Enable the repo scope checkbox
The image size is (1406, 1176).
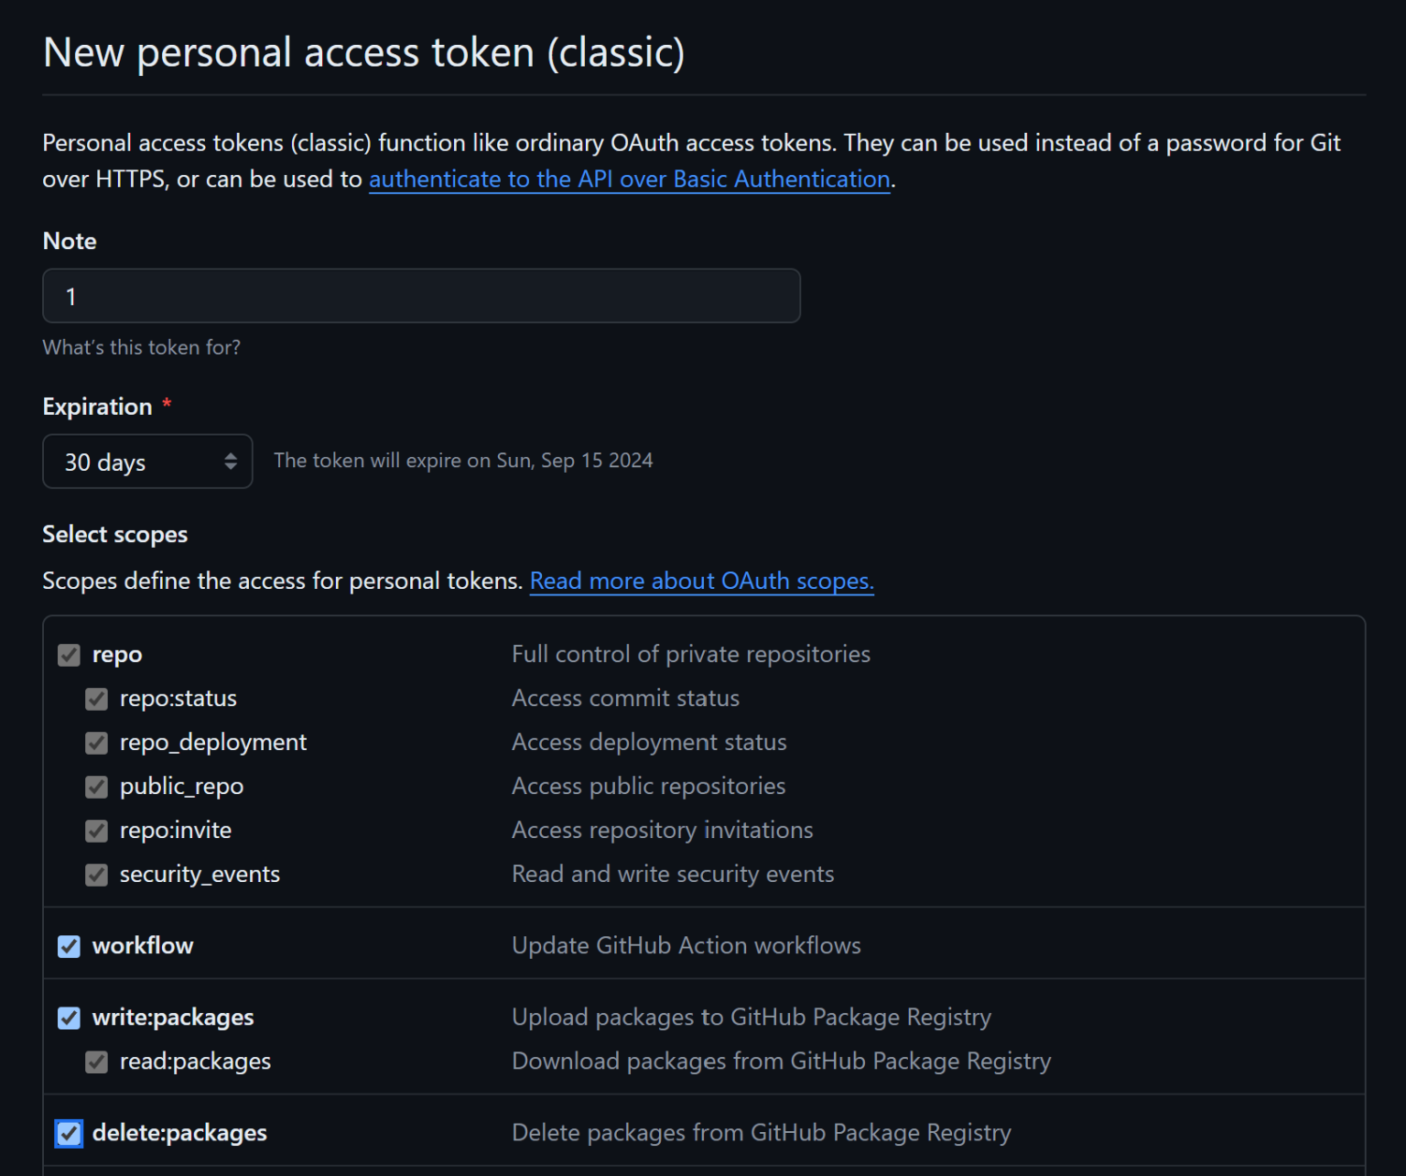[x=69, y=654]
